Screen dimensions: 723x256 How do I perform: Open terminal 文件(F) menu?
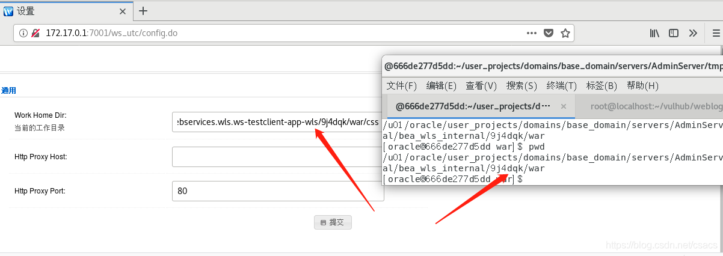coord(401,86)
